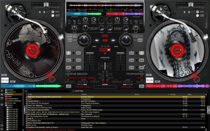Expand the Cloud Lists tree node
This screenshot has height=131, width=210.
[x=4, y=103]
